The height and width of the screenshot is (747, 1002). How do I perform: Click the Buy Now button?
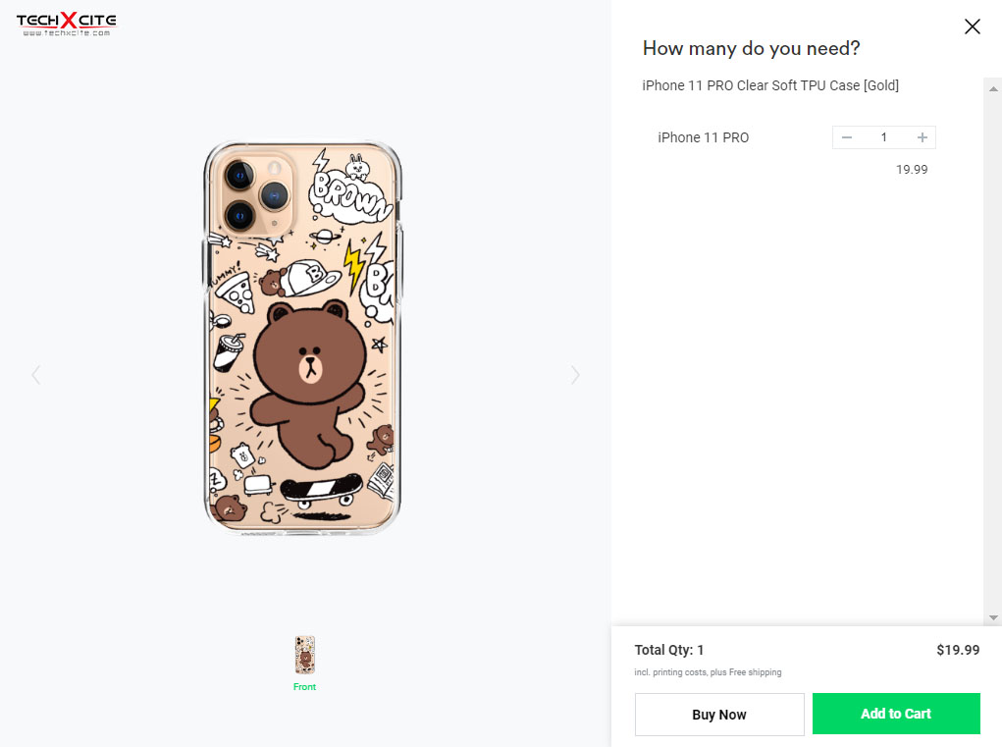[719, 715]
